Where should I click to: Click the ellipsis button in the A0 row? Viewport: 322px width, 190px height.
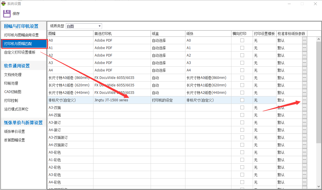(x=304, y=40)
